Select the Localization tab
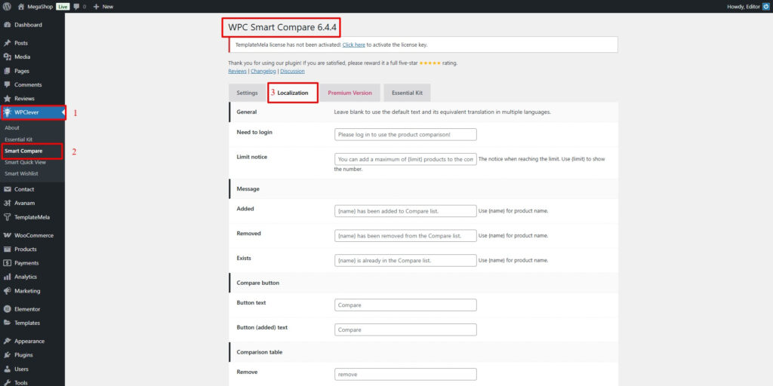 (293, 93)
